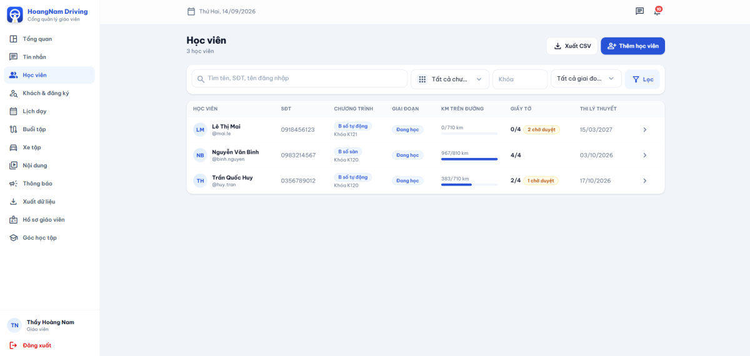Click theory exam date 17/10/2026
The height and width of the screenshot is (356, 750).
[596, 181]
